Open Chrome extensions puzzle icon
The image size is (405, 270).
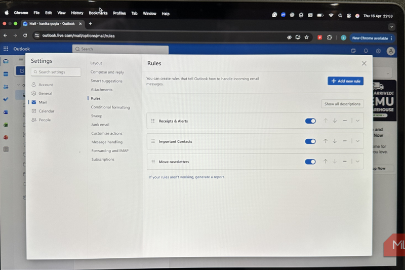coord(329,37)
